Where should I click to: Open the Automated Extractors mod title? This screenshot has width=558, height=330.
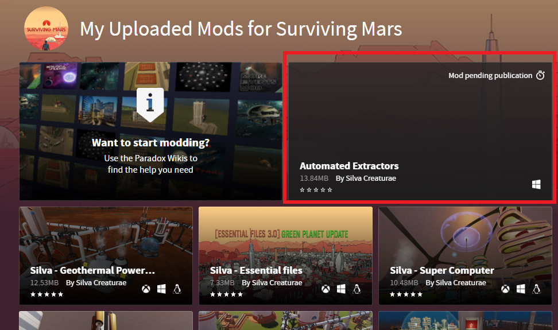pos(349,166)
